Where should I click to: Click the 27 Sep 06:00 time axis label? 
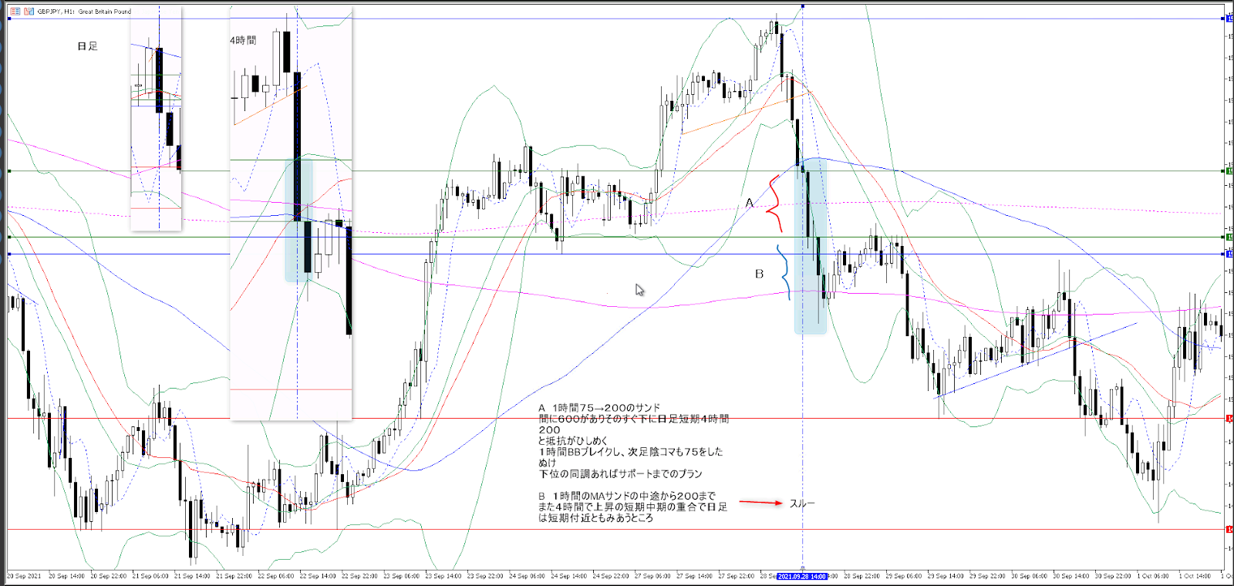click(652, 576)
